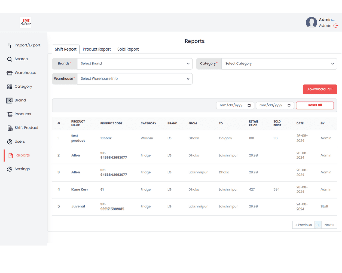Click the Import/Export arrows icon
This screenshot has width=342, height=273.
click(10, 45)
